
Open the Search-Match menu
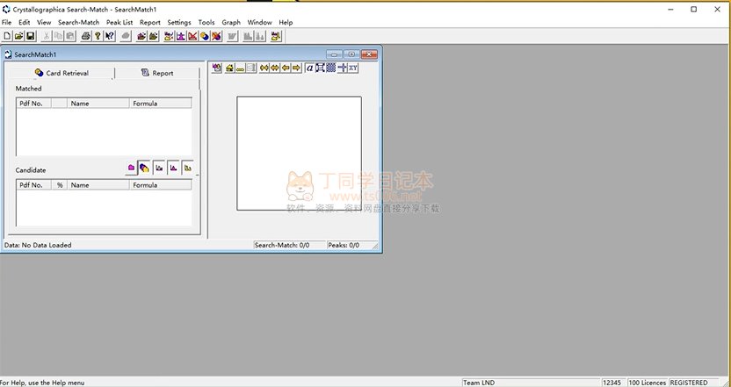(78, 22)
